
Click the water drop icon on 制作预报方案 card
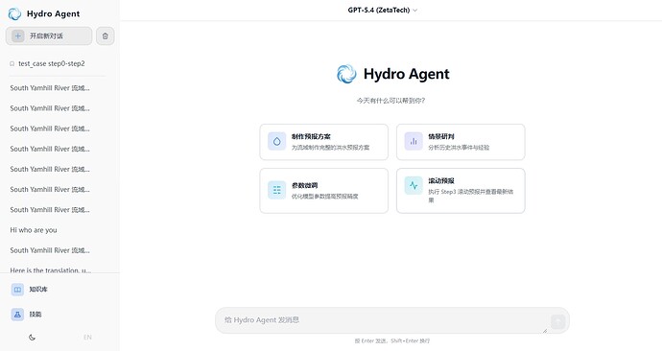[277, 141]
